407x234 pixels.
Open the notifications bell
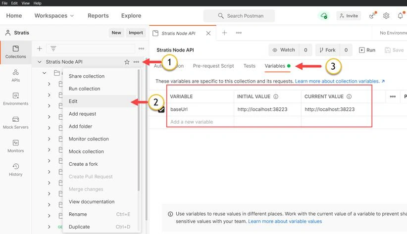coord(401,15)
